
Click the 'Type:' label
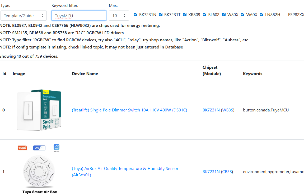coord(6,6)
